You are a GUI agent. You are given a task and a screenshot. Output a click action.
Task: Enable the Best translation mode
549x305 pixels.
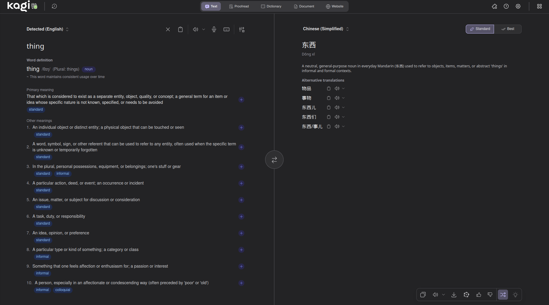click(508, 29)
